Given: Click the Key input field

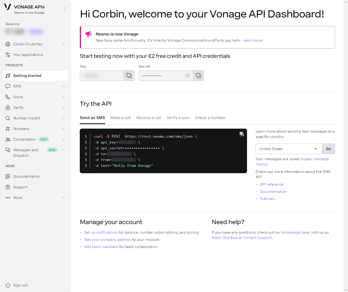Looking at the screenshot, I should 102,76.
